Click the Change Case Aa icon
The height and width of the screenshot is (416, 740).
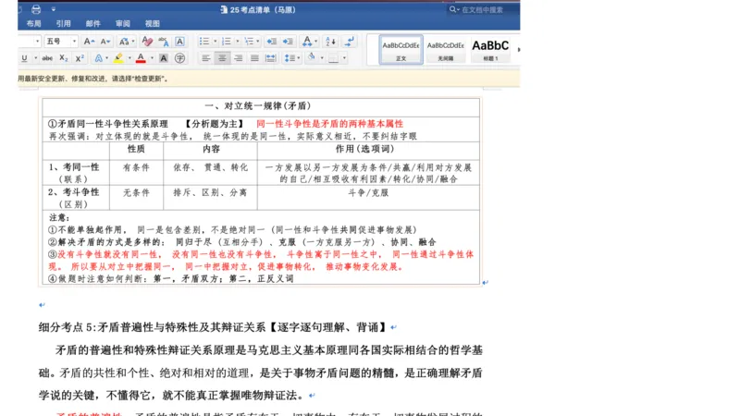pyautogui.click(x=124, y=42)
